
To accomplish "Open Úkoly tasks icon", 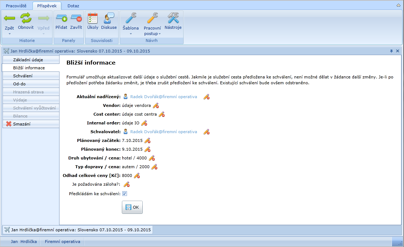I will tap(93, 18).
